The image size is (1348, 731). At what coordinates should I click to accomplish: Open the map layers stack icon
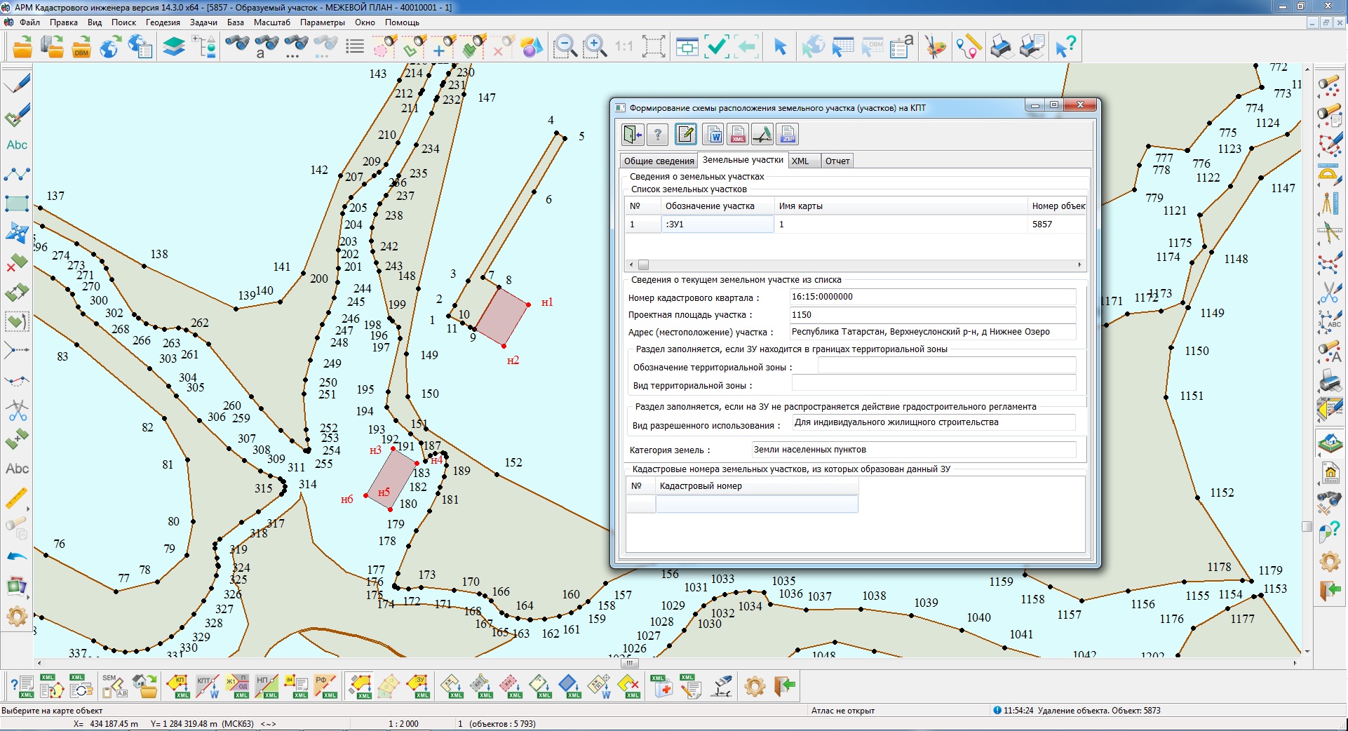coord(173,48)
